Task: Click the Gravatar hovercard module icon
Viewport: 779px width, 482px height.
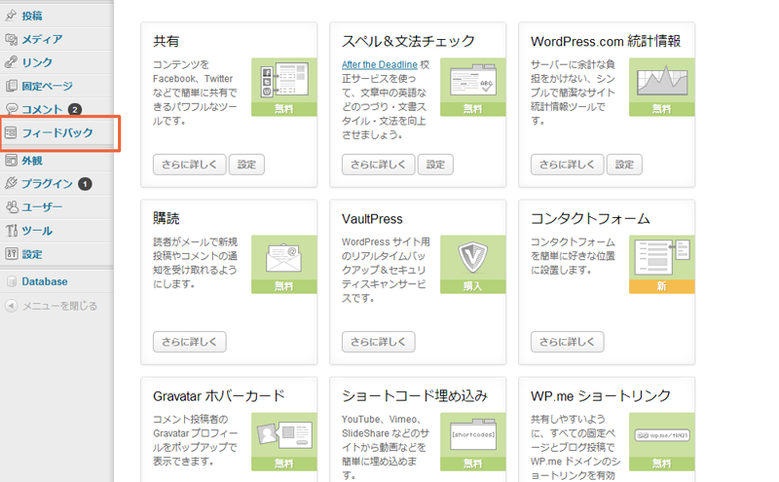Action: [284, 435]
